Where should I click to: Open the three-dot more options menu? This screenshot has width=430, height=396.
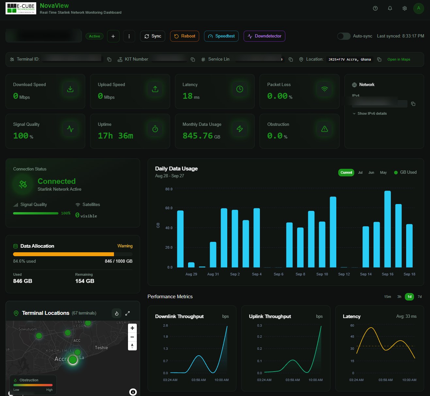(x=129, y=36)
